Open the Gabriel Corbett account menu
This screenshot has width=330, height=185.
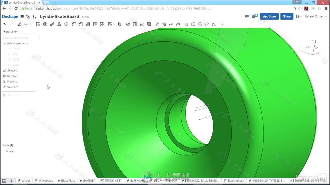[x=316, y=16]
